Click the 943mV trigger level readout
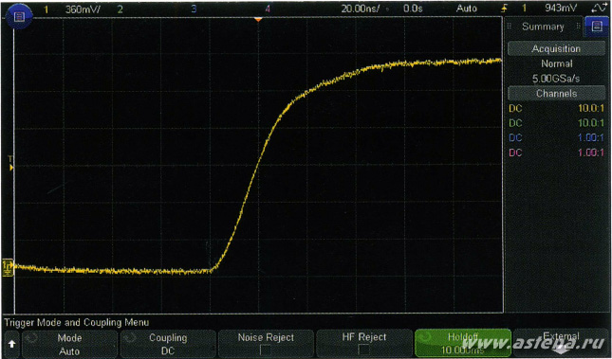This screenshot has height=359, width=612. (561, 9)
